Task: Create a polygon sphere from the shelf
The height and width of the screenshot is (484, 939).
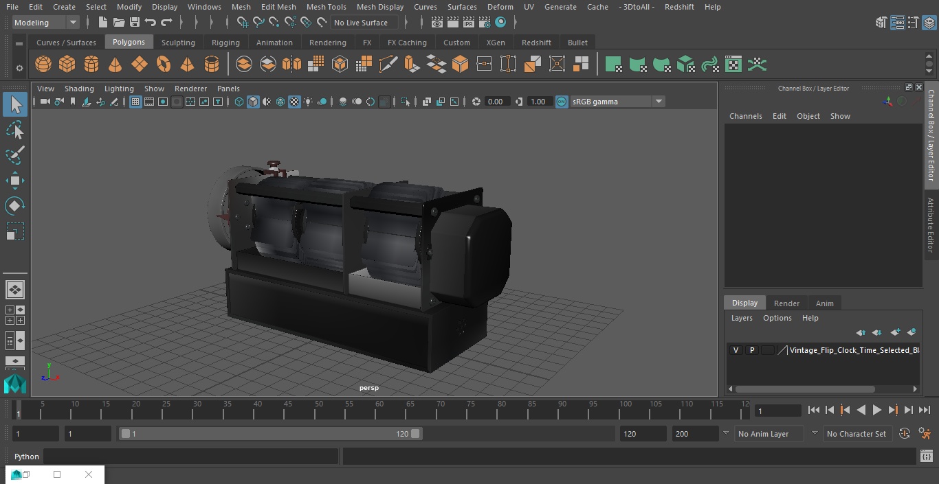Action: [43, 65]
